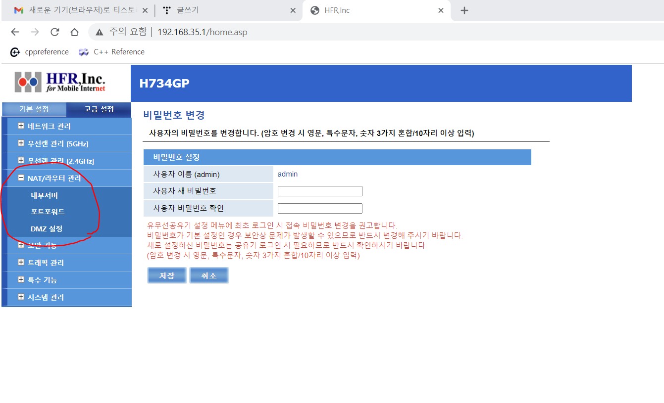Click the 사용자 비밀번호 확인 input field
664x403 pixels.
point(320,209)
